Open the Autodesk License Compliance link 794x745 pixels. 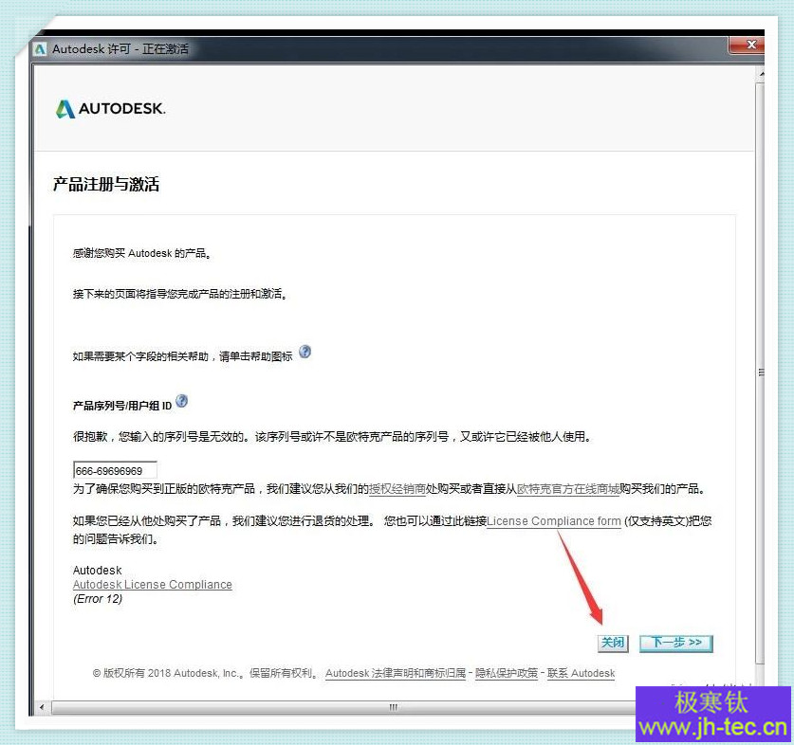[153, 585]
